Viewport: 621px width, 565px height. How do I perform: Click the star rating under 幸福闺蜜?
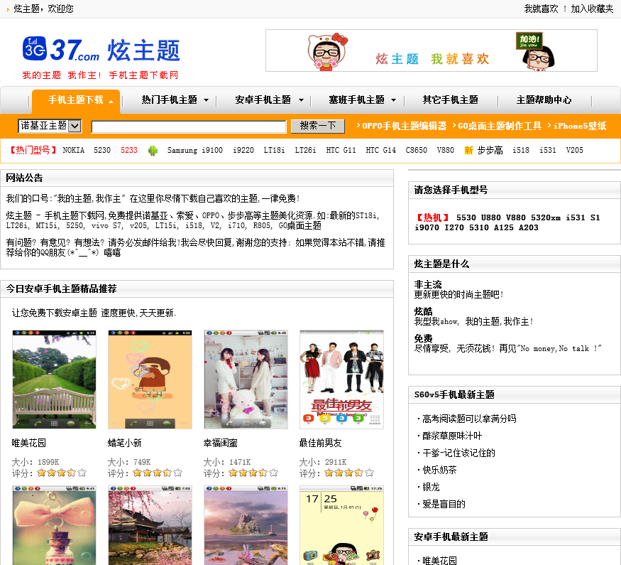[253, 473]
